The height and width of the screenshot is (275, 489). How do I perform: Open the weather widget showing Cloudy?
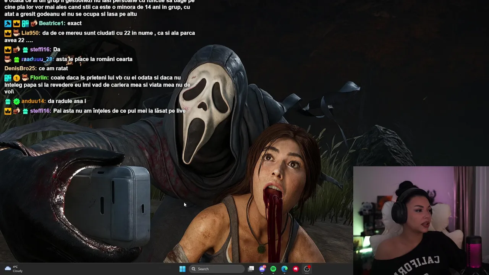coord(14,269)
